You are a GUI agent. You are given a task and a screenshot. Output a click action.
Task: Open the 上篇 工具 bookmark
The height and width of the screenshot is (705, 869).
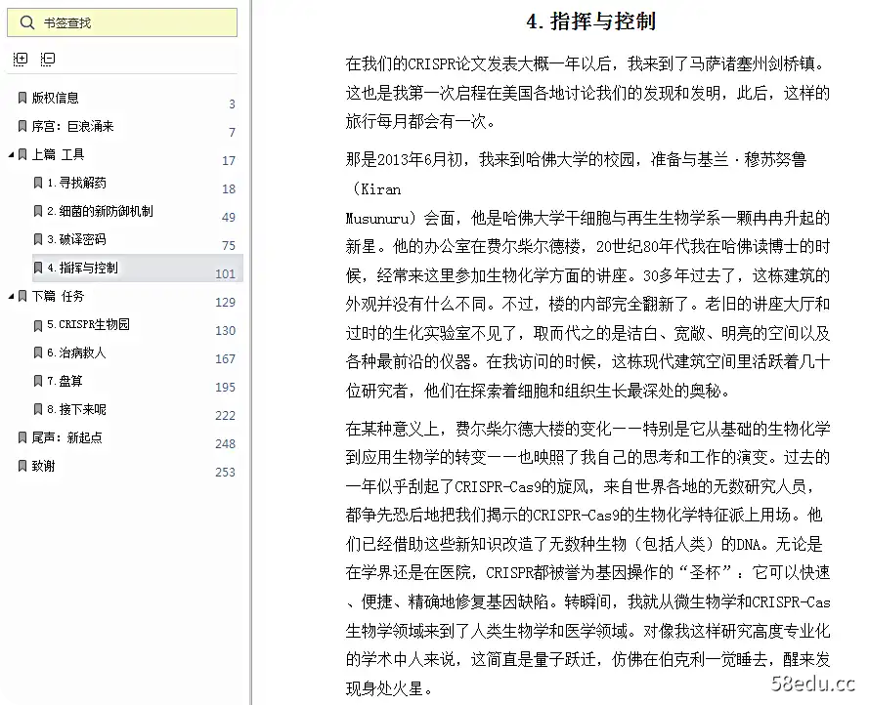(58, 154)
